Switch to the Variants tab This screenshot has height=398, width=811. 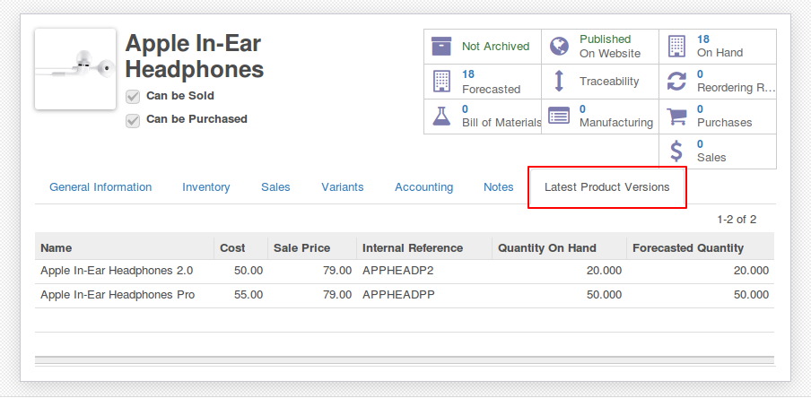(343, 187)
